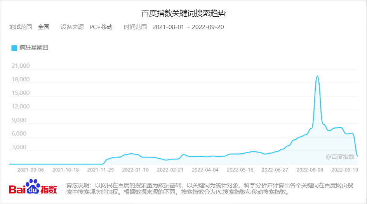This screenshot has width=367, height=204.
Task: Select the PC+移动 device source value
Action: pyautogui.click(x=101, y=27)
